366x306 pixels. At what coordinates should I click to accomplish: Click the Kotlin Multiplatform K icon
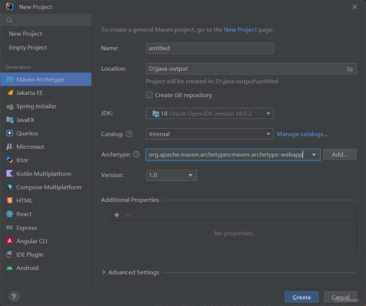(10, 173)
